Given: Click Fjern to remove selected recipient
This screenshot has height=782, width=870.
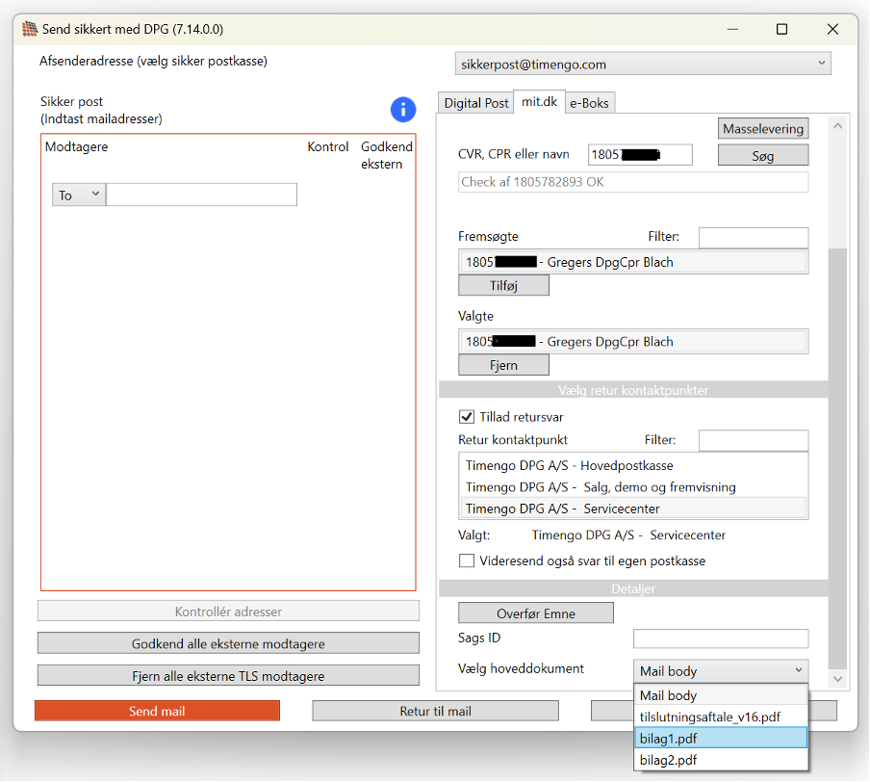Looking at the screenshot, I should 503,365.
